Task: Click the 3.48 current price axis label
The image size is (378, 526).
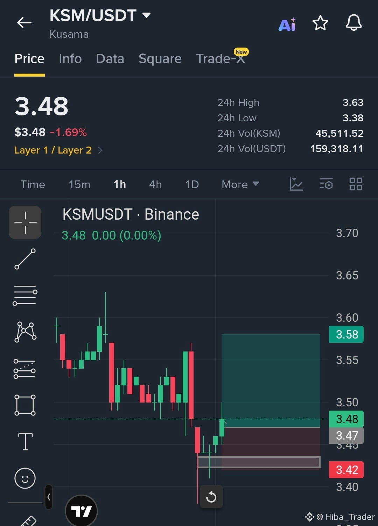Action: tap(346, 419)
